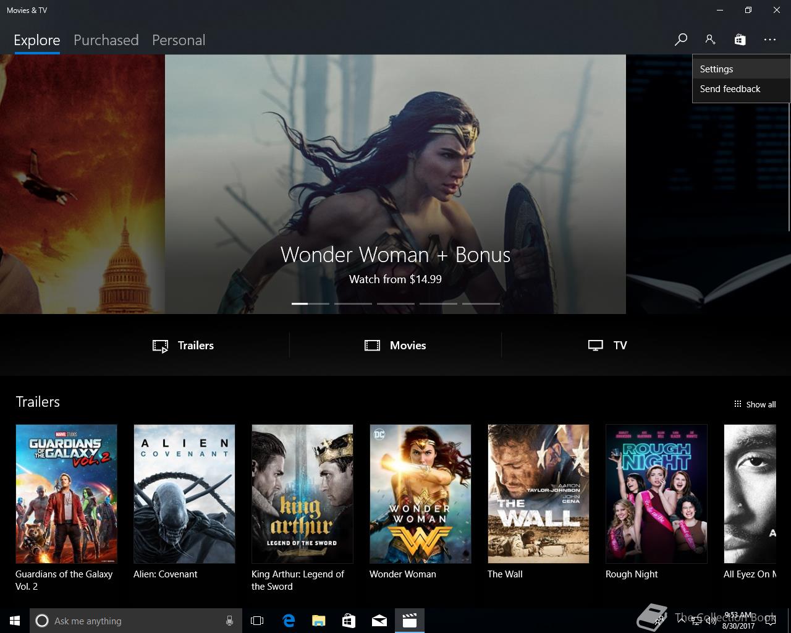The height and width of the screenshot is (633, 791).
Task: Open the Personal tab
Action: click(179, 40)
